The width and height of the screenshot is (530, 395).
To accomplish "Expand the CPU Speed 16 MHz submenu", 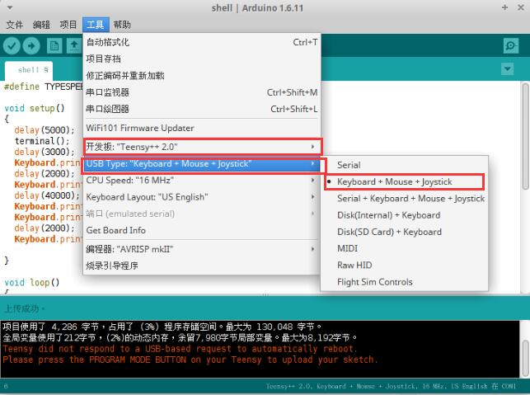I will (x=202, y=180).
